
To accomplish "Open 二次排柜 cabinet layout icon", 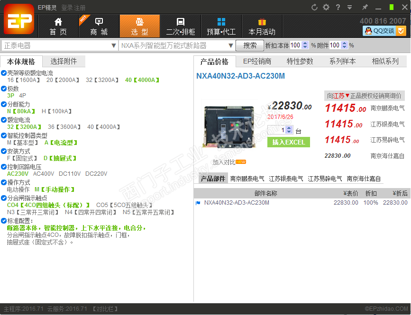I will (180, 21).
